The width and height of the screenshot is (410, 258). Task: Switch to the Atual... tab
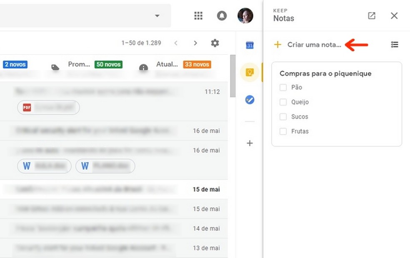[167, 64]
